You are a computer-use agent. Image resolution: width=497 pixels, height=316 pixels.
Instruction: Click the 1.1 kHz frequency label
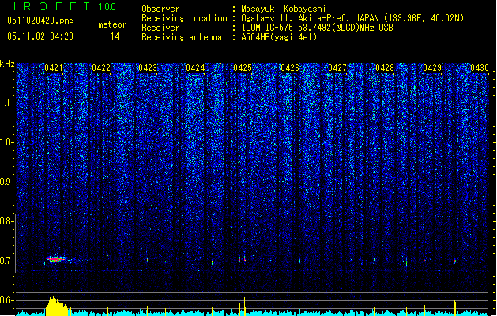tap(6, 103)
